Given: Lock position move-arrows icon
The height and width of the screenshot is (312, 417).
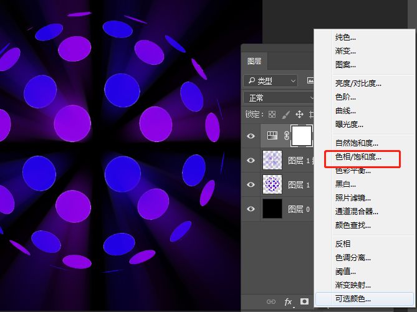Looking at the screenshot, I should pos(299,115).
